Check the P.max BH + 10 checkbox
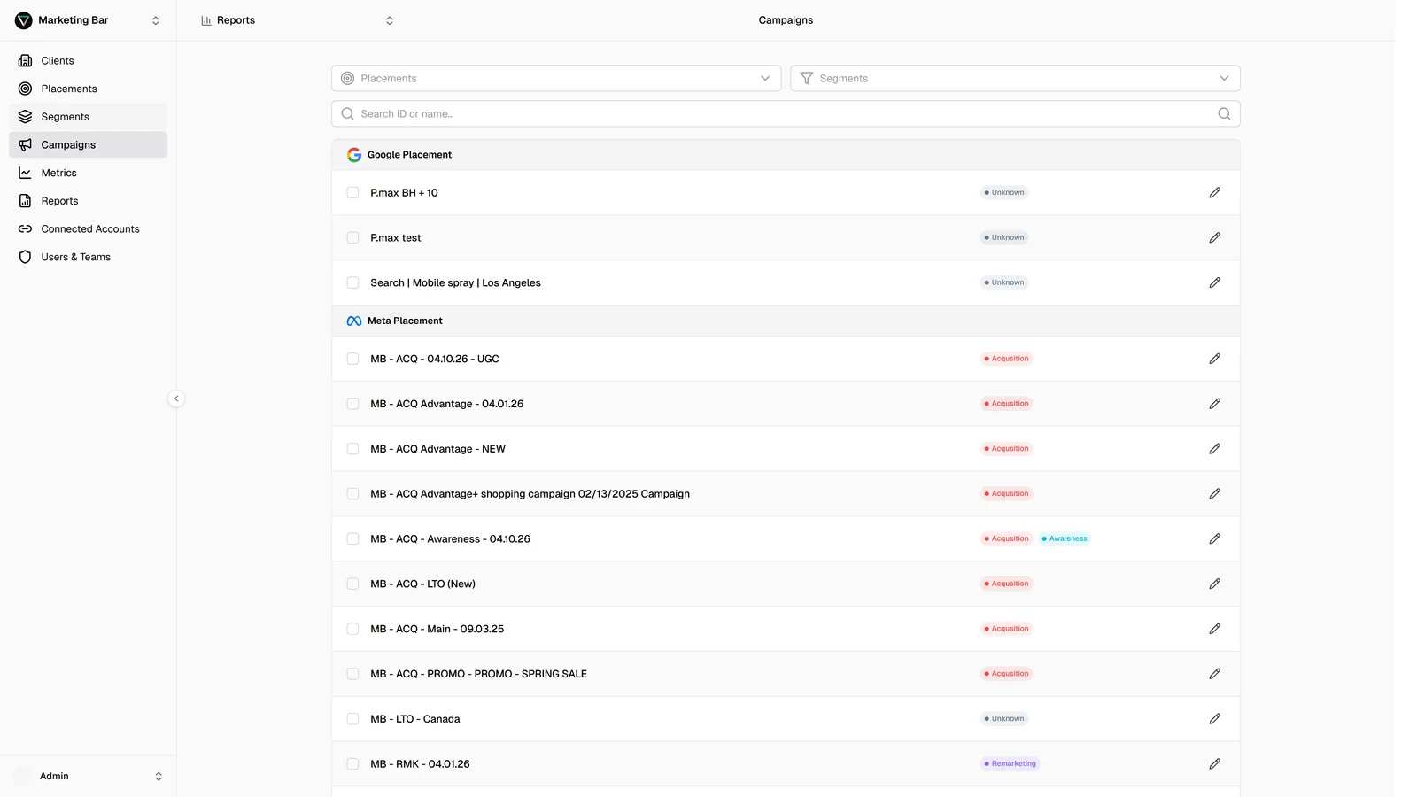1417x797 pixels. point(352,192)
